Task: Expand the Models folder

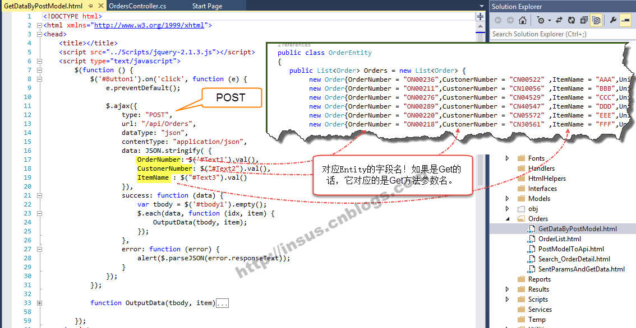Action: click(508, 198)
